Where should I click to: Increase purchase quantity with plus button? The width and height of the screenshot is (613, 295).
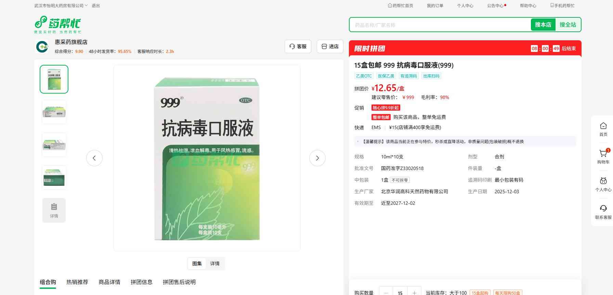[x=414, y=293]
